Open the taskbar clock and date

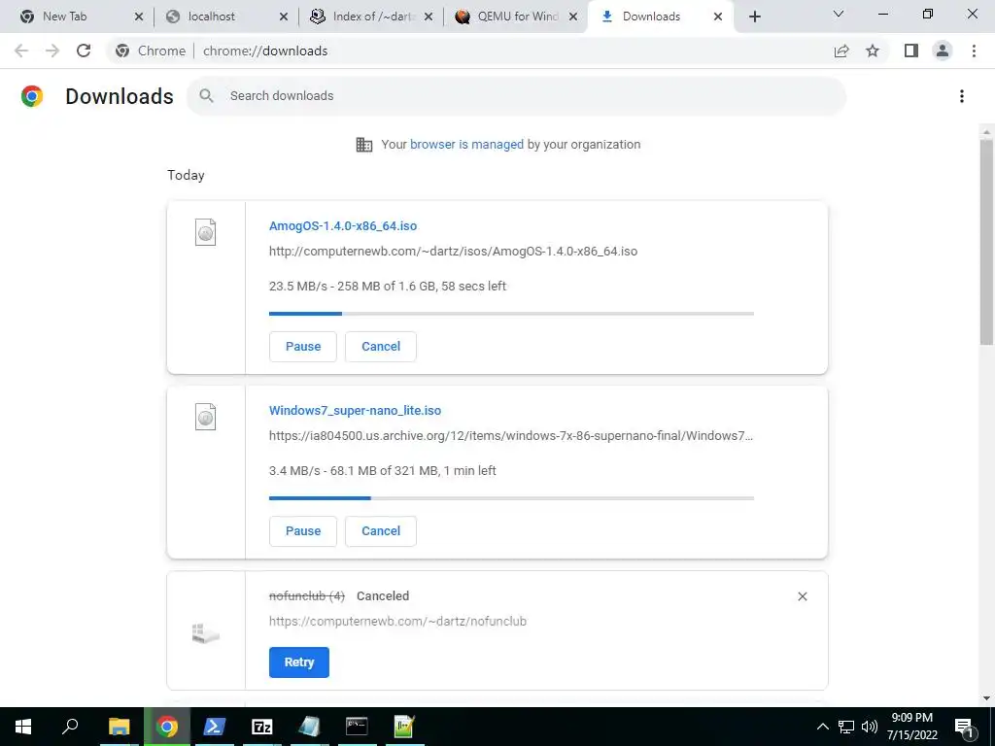(x=911, y=727)
